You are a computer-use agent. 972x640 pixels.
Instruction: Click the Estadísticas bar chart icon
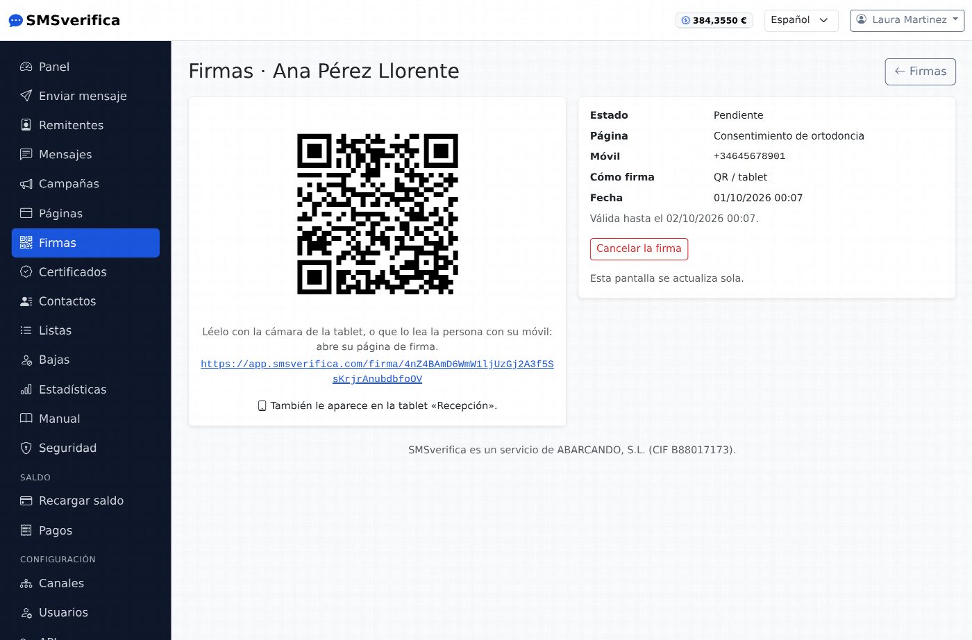(x=26, y=389)
